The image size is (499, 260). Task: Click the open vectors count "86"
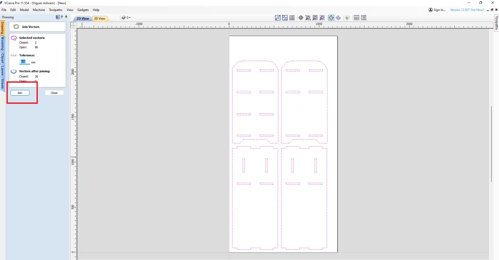click(x=37, y=47)
